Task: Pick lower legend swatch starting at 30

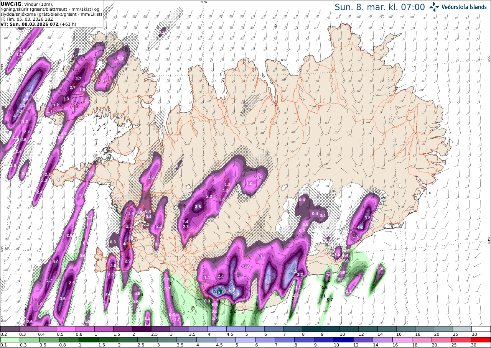Action: point(481,340)
